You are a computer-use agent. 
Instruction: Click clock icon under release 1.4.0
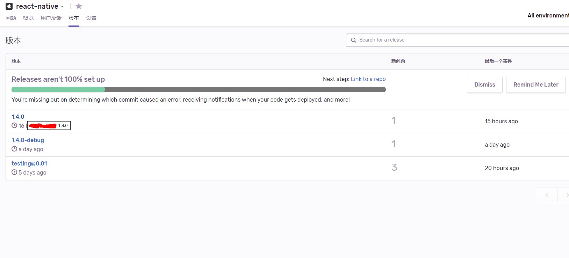[14, 125]
